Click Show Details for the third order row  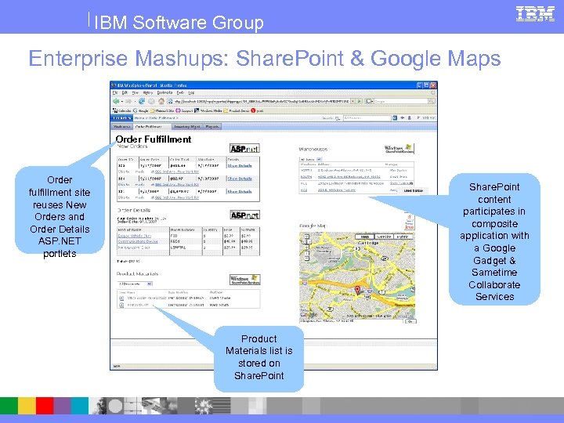click(x=240, y=192)
